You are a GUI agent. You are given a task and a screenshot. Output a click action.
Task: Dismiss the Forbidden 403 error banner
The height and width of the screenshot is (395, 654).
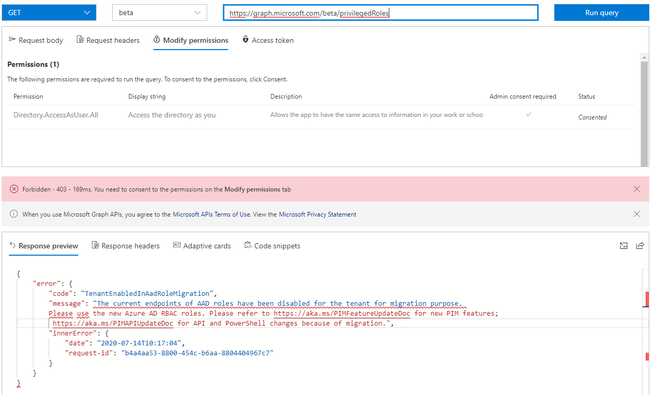point(636,189)
